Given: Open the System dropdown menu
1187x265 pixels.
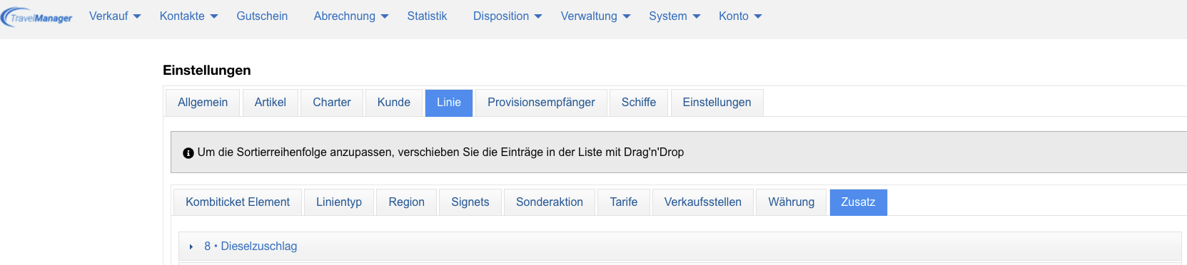Looking at the screenshot, I should [x=675, y=16].
